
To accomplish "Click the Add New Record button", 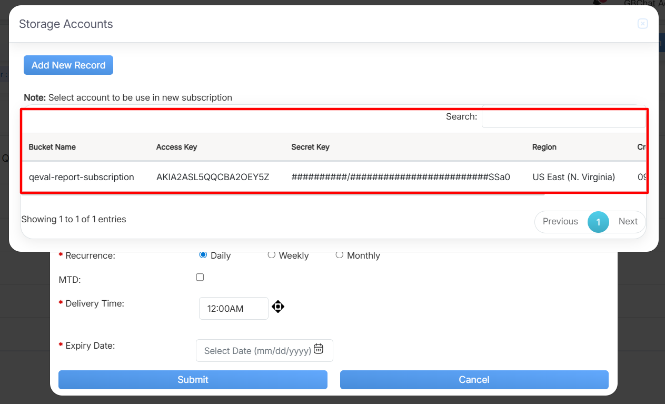I will tap(68, 65).
